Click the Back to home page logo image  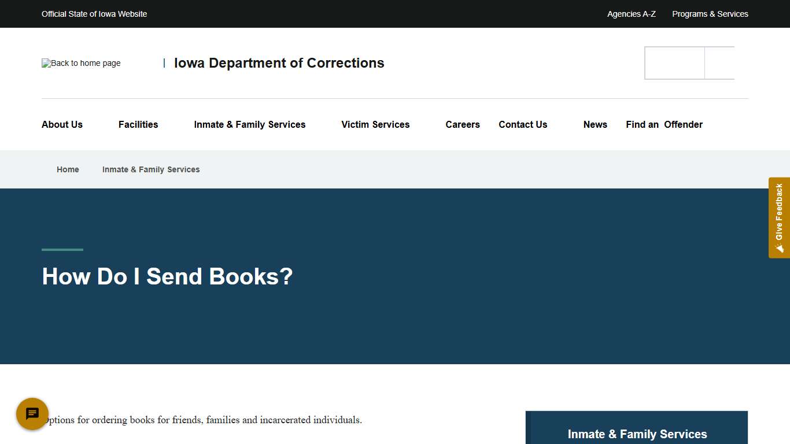[80, 63]
